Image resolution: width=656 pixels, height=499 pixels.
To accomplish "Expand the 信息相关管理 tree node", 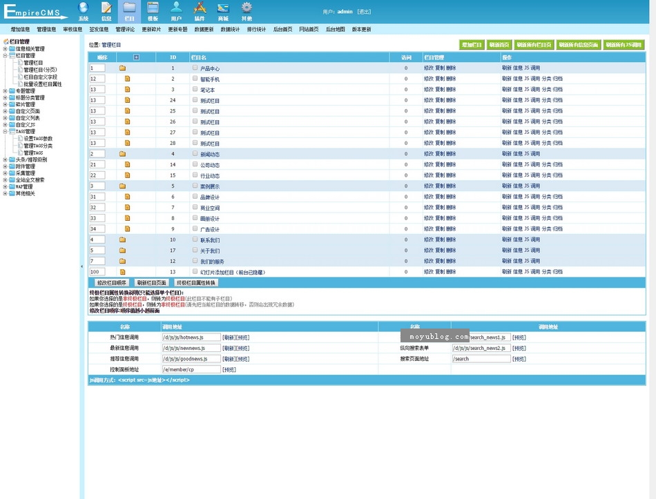I will coord(5,49).
